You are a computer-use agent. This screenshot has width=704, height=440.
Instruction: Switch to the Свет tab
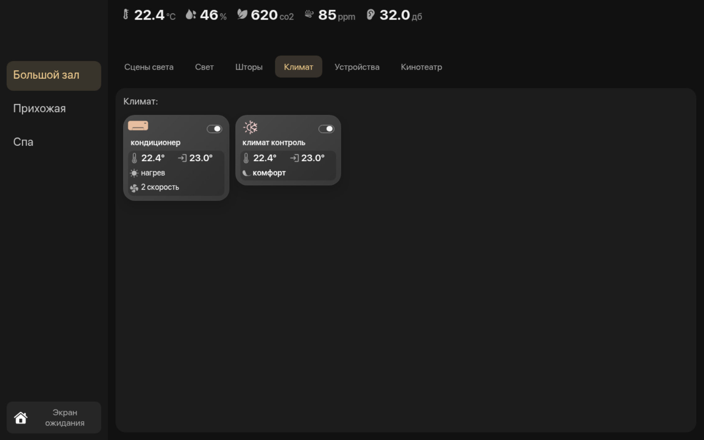click(x=204, y=67)
